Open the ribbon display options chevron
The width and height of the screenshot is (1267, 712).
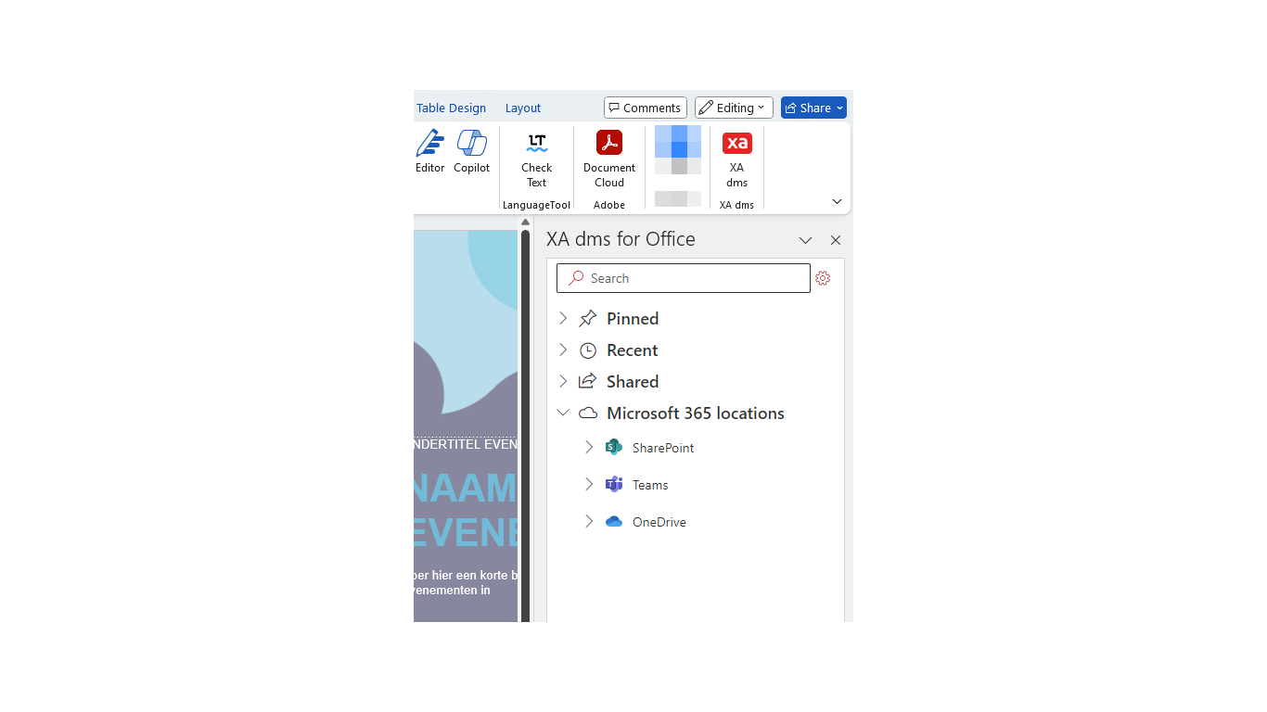click(x=837, y=201)
